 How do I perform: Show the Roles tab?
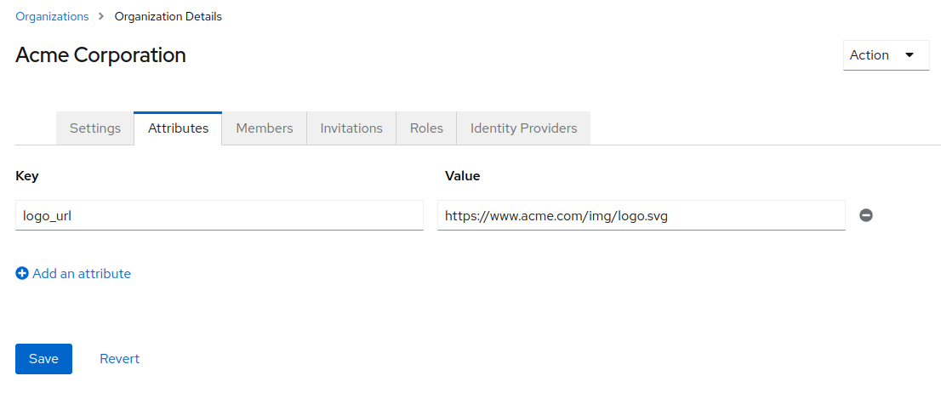pos(426,128)
